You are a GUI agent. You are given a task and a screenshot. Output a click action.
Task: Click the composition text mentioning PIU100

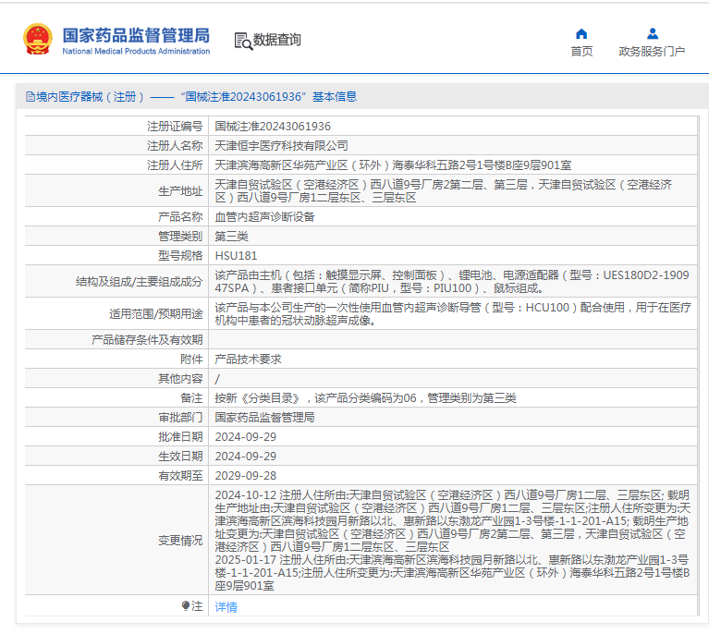(x=452, y=282)
